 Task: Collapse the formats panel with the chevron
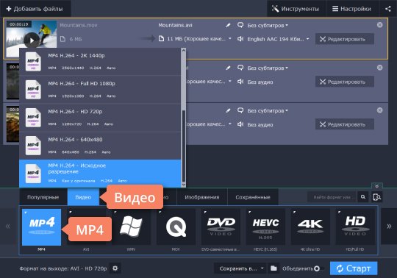pyautogui.click(x=376, y=186)
